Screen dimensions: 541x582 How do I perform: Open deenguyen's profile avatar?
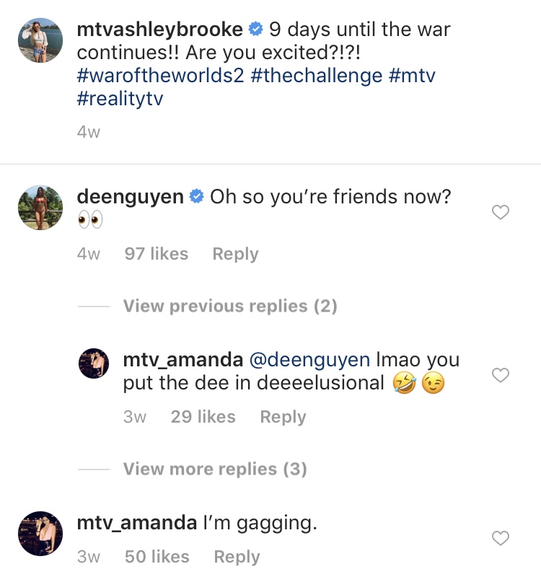click(40, 208)
